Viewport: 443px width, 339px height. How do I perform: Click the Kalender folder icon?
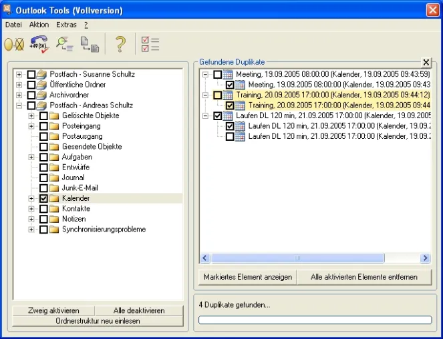click(53, 198)
